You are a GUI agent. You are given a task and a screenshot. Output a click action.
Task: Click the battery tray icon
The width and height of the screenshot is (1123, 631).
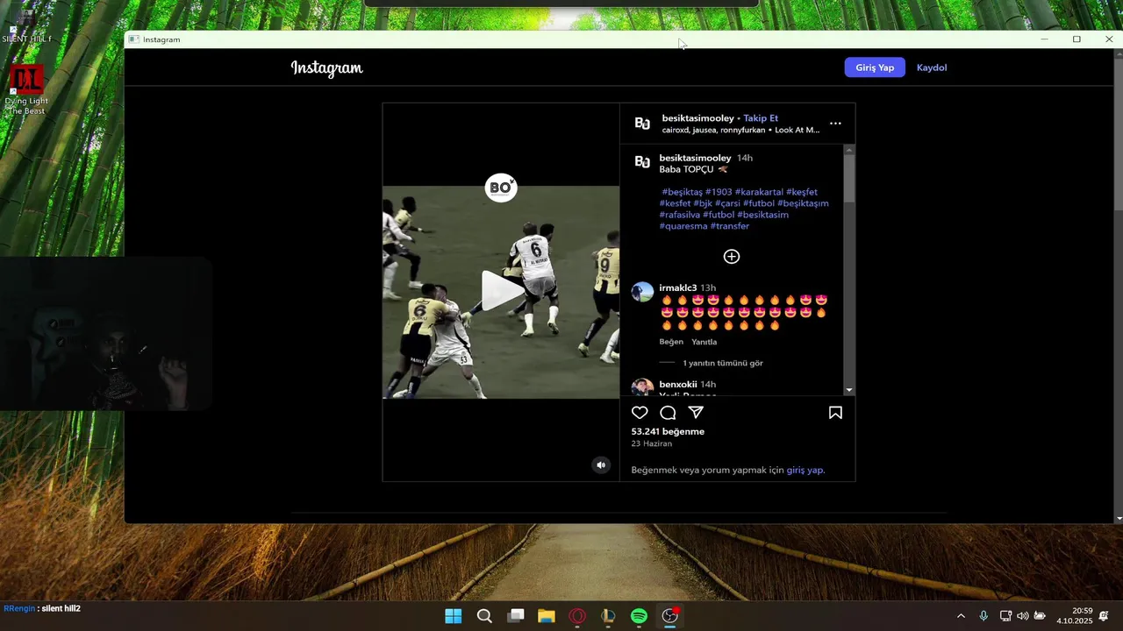tap(1040, 616)
